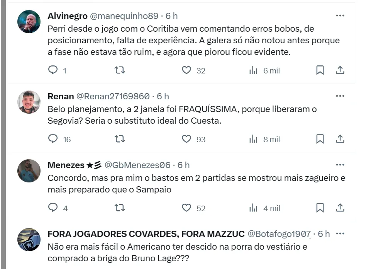Open the @Botafogo1907 profile handle
The image size is (371, 269).
point(280,234)
